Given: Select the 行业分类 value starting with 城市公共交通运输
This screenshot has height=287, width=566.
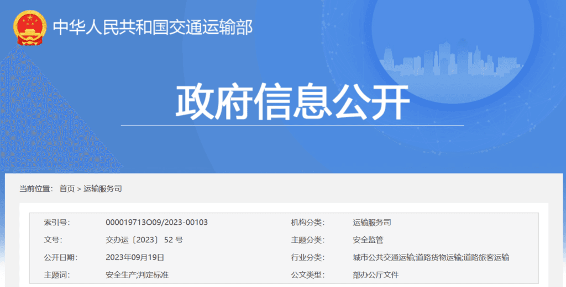Looking at the screenshot, I should [x=431, y=257].
